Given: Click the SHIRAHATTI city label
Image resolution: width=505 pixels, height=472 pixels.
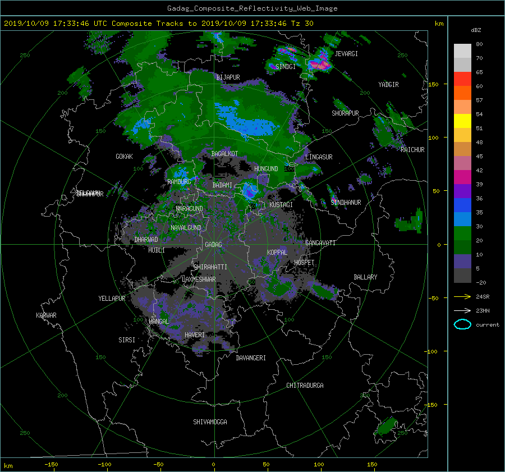Looking at the screenshot, I should tap(210, 267).
